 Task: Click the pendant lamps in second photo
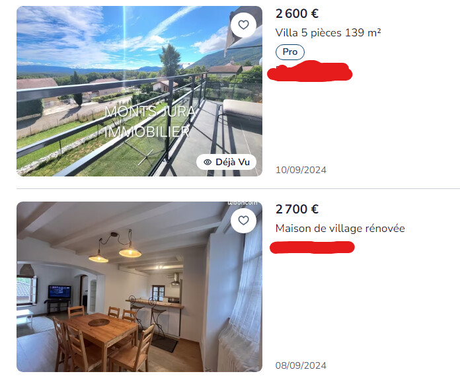(x=115, y=248)
